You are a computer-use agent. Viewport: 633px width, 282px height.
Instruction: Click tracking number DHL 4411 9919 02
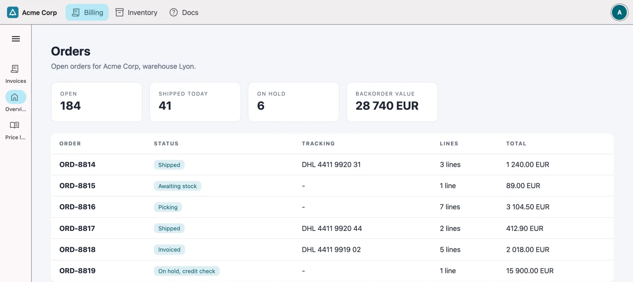click(331, 250)
